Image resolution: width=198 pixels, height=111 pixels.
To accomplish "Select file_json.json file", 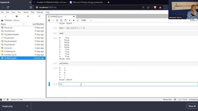I will 23,38.
